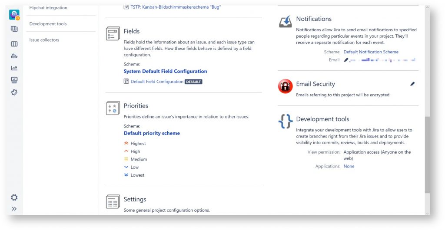
Task: Select Hipchat integration in side menu
Action: (x=48, y=8)
